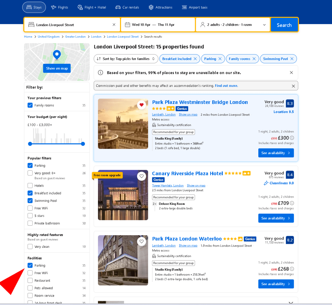
Task: Unsave Park Plaza Westminster Bridge with red heart
Action: 141,105
